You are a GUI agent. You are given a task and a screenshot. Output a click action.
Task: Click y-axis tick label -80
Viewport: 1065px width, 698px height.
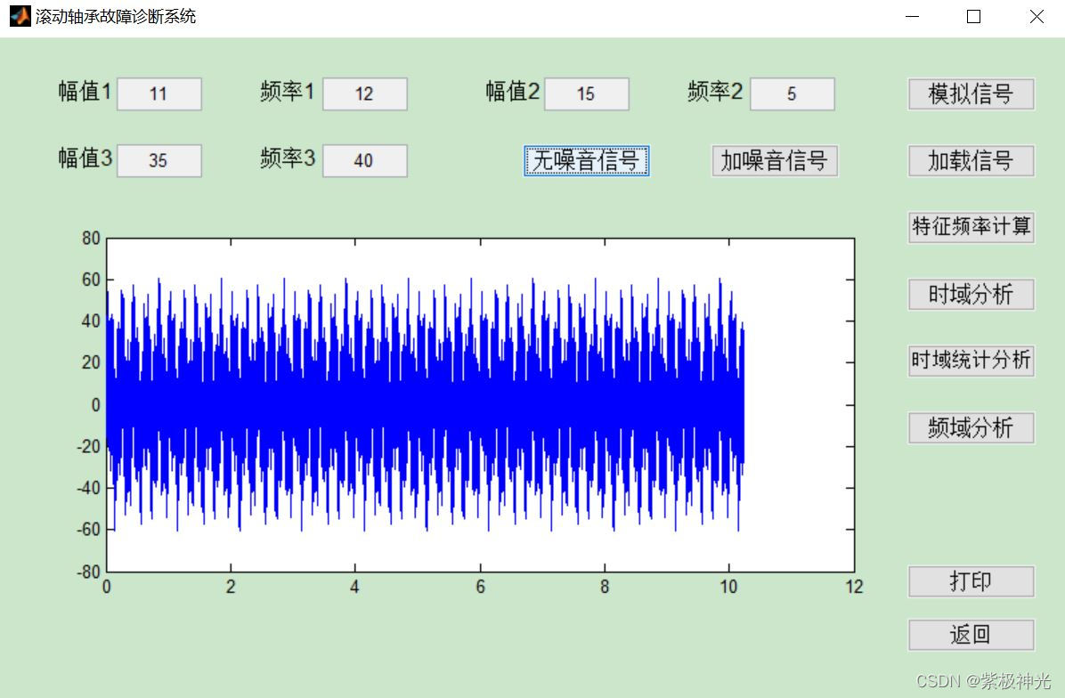(x=88, y=572)
